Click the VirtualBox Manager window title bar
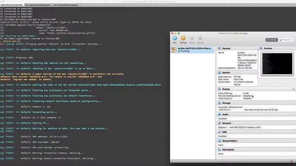The height and width of the screenshot is (166, 296). (x=233, y=33)
